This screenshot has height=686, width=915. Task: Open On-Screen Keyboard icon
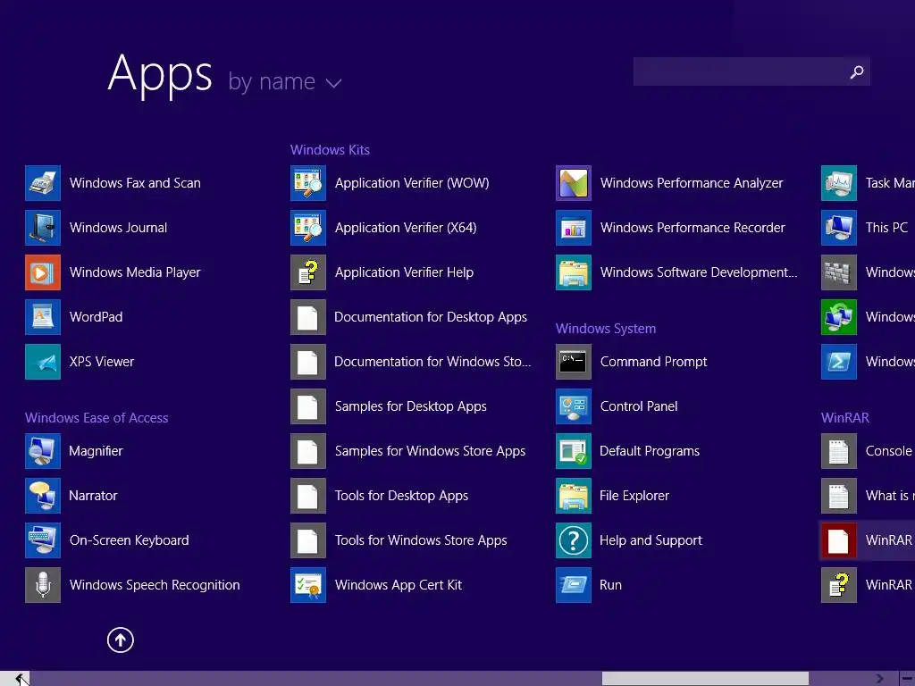coord(43,540)
